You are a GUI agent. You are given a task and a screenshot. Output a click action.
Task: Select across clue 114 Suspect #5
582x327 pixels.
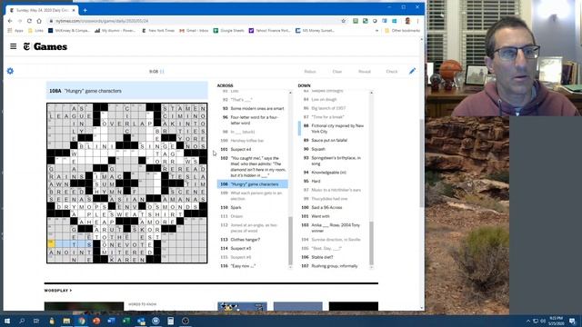(x=253, y=248)
